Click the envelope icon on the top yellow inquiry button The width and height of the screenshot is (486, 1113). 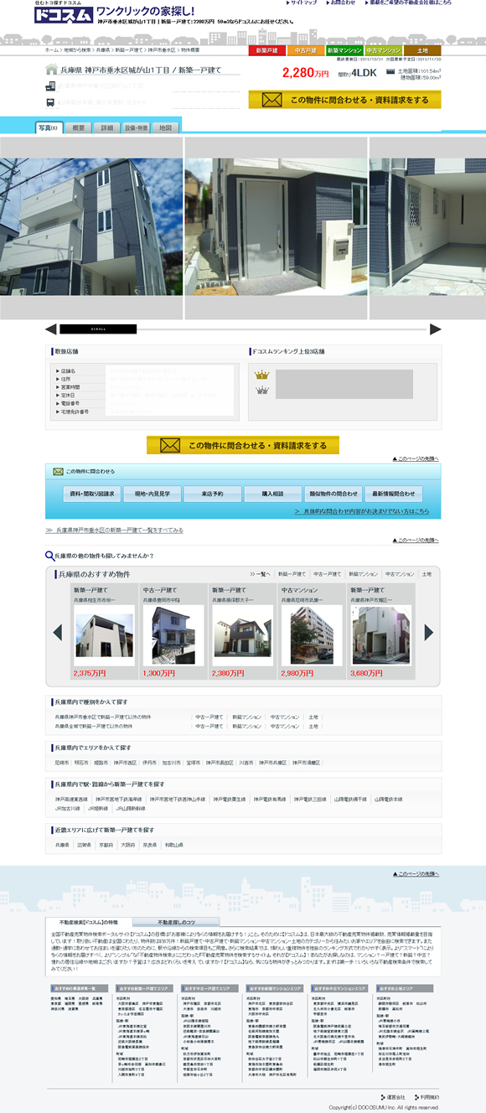(271, 100)
